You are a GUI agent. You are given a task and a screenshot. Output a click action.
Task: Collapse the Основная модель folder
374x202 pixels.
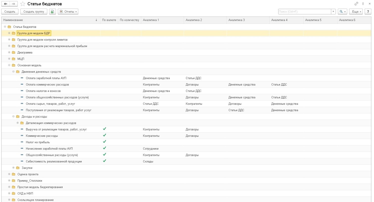(x=9, y=65)
